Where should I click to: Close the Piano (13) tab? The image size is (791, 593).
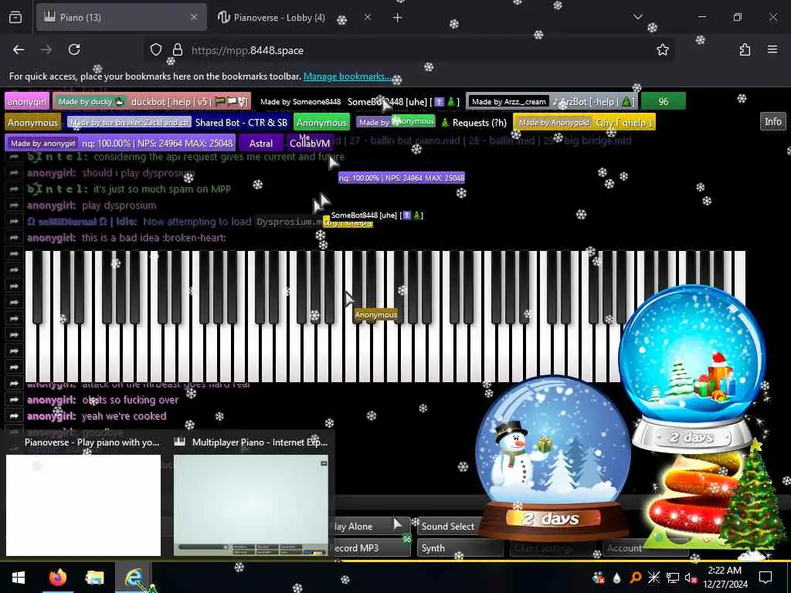point(194,17)
